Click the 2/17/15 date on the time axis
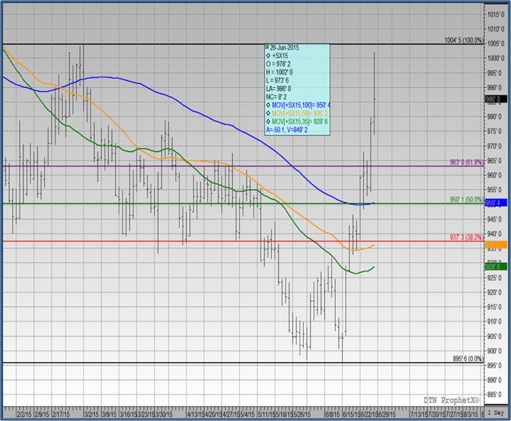This screenshot has width=511, height=421. [x=61, y=414]
